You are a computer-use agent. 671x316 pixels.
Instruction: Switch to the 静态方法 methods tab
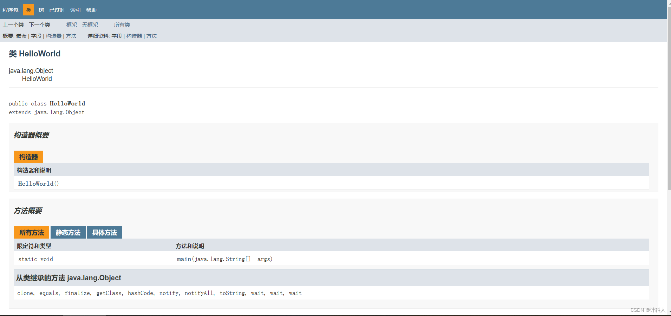pos(68,232)
